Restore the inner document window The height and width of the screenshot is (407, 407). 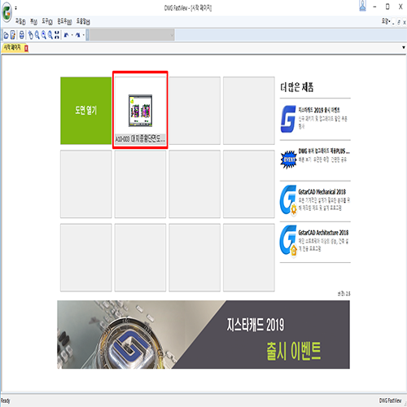pyautogui.click(x=399, y=23)
